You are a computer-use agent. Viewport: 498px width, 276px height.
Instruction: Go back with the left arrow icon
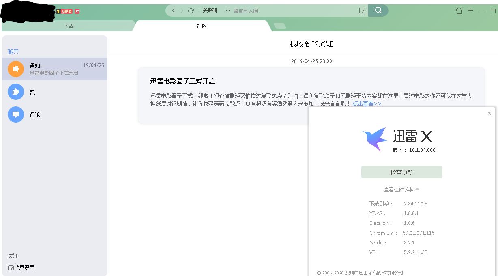tap(173, 11)
